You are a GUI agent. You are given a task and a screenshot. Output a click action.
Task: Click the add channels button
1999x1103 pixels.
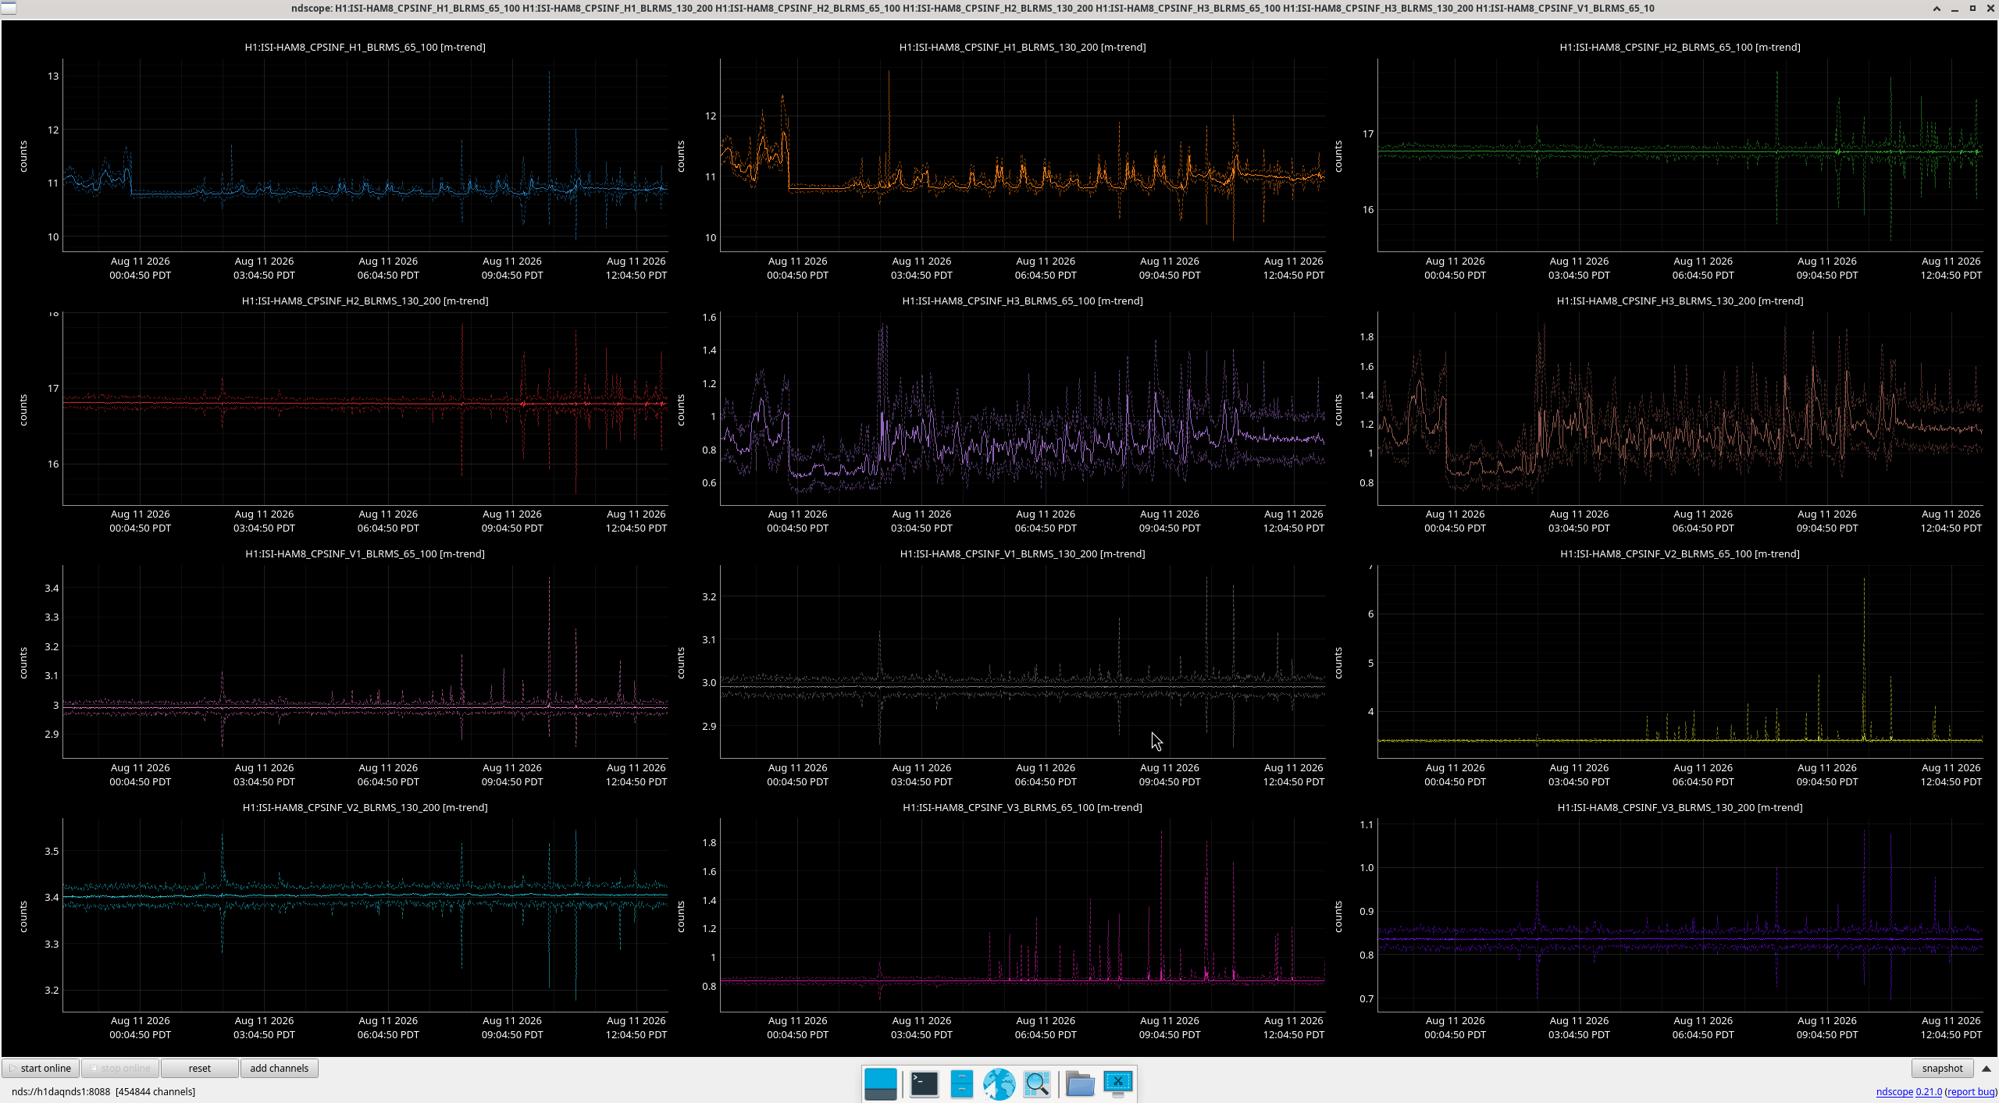click(x=279, y=1068)
